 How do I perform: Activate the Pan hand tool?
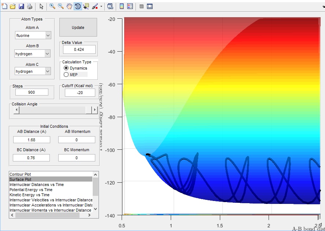(69, 6)
